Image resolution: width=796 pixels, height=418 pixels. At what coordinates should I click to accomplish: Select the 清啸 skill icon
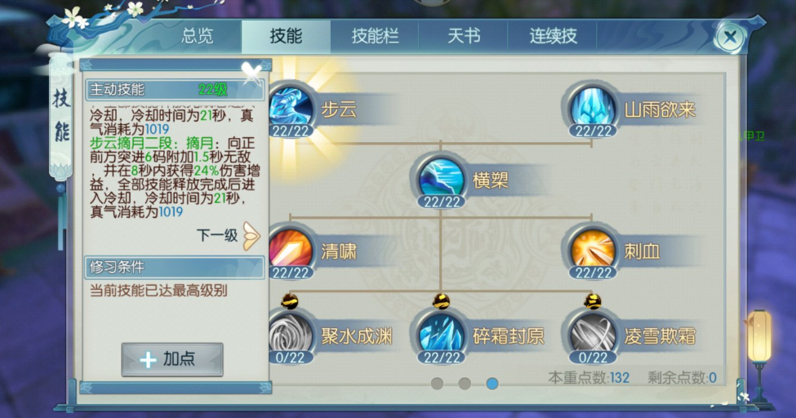click(291, 250)
